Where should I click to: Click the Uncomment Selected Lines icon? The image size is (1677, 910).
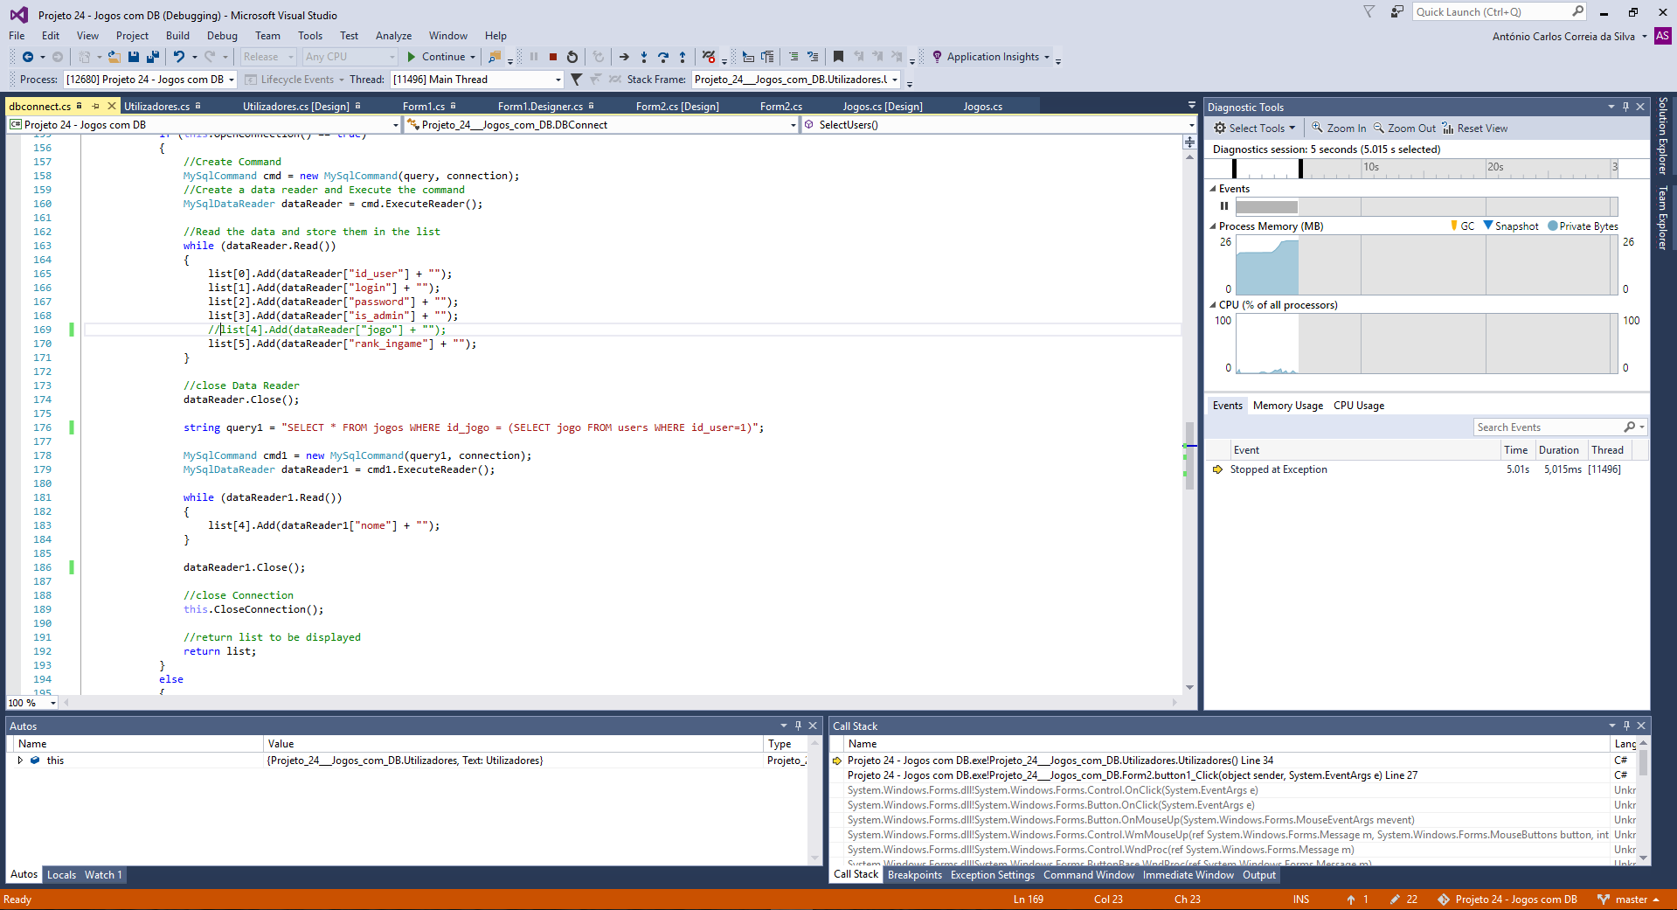click(813, 57)
